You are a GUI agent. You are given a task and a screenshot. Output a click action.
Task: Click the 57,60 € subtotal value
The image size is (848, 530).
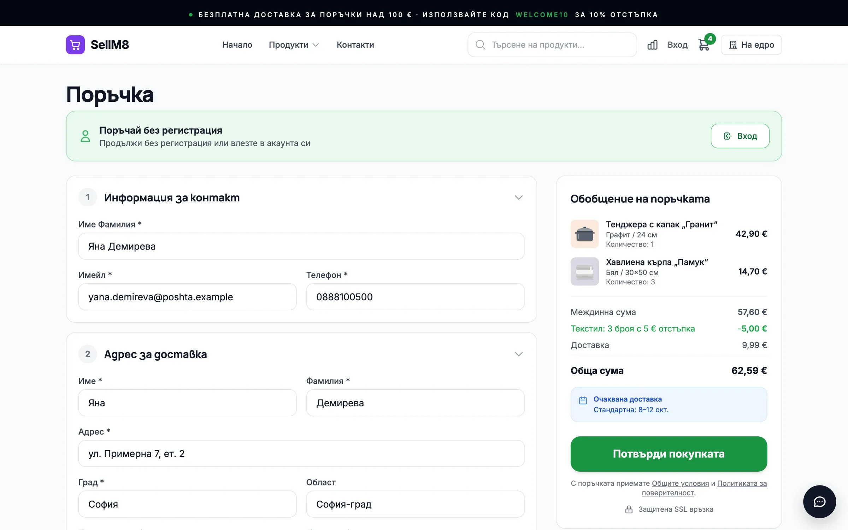click(752, 312)
